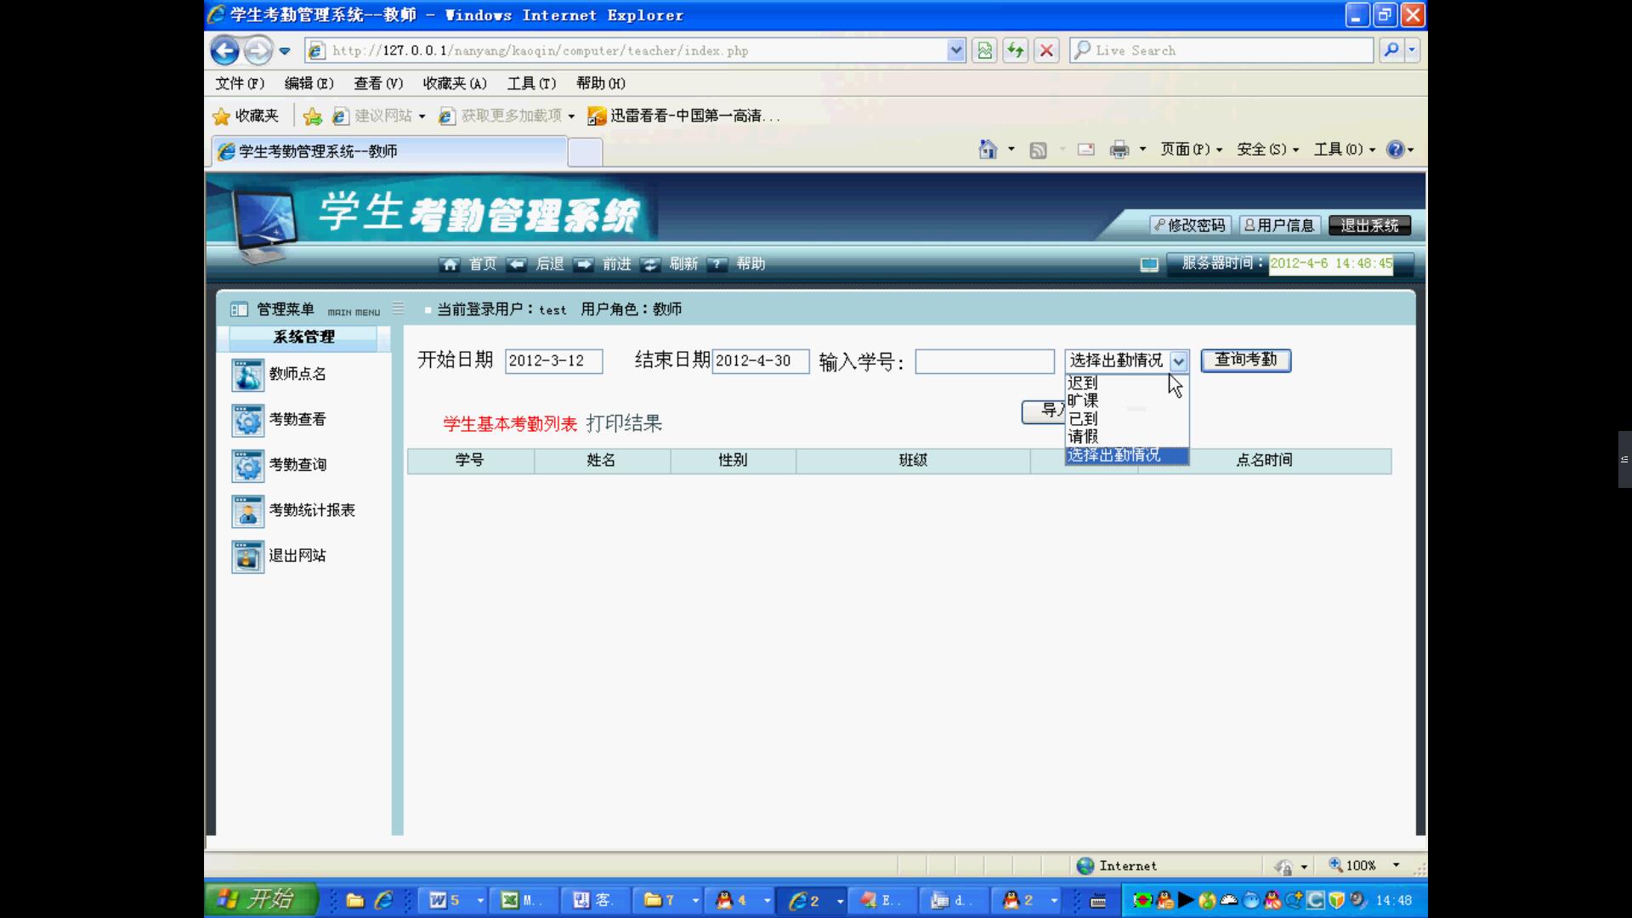Click the RSS feeds icon
The height and width of the screenshot is (918, 1632).
pyautogui.click(x=1038, y=150)
